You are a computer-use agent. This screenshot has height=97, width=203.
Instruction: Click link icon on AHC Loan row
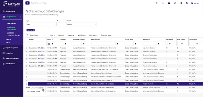[26, 73]
